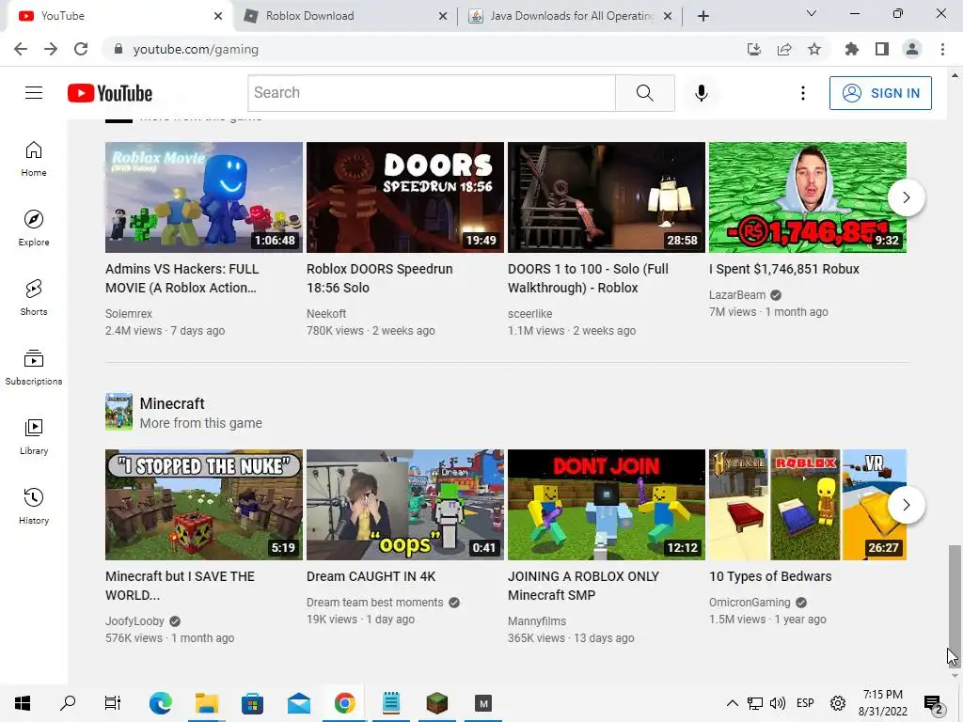963x722 pixels.
Task: Go to Home in the sidebar
Action: (x=34, y=158)
